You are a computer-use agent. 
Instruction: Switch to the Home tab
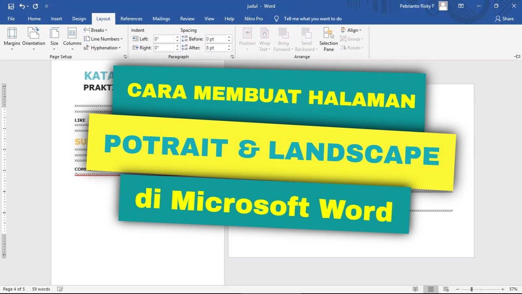click(34, 19)
